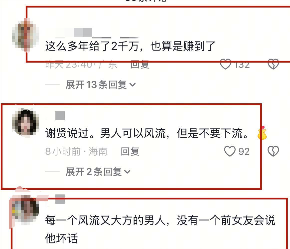
Task: Dislike the 2千万 comment via broken heart
Action: (273, 64)
